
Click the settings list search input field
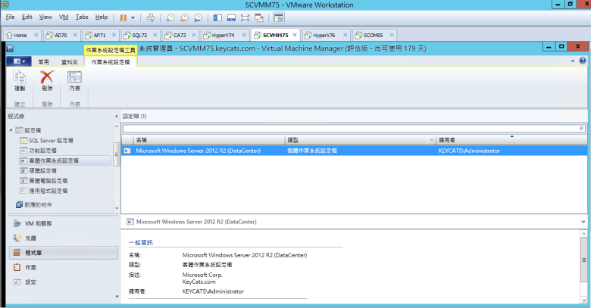(349, 129)
